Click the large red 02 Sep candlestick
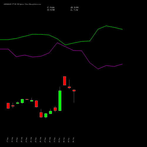The height and width of the screenshot is (147, 147). 65,81
